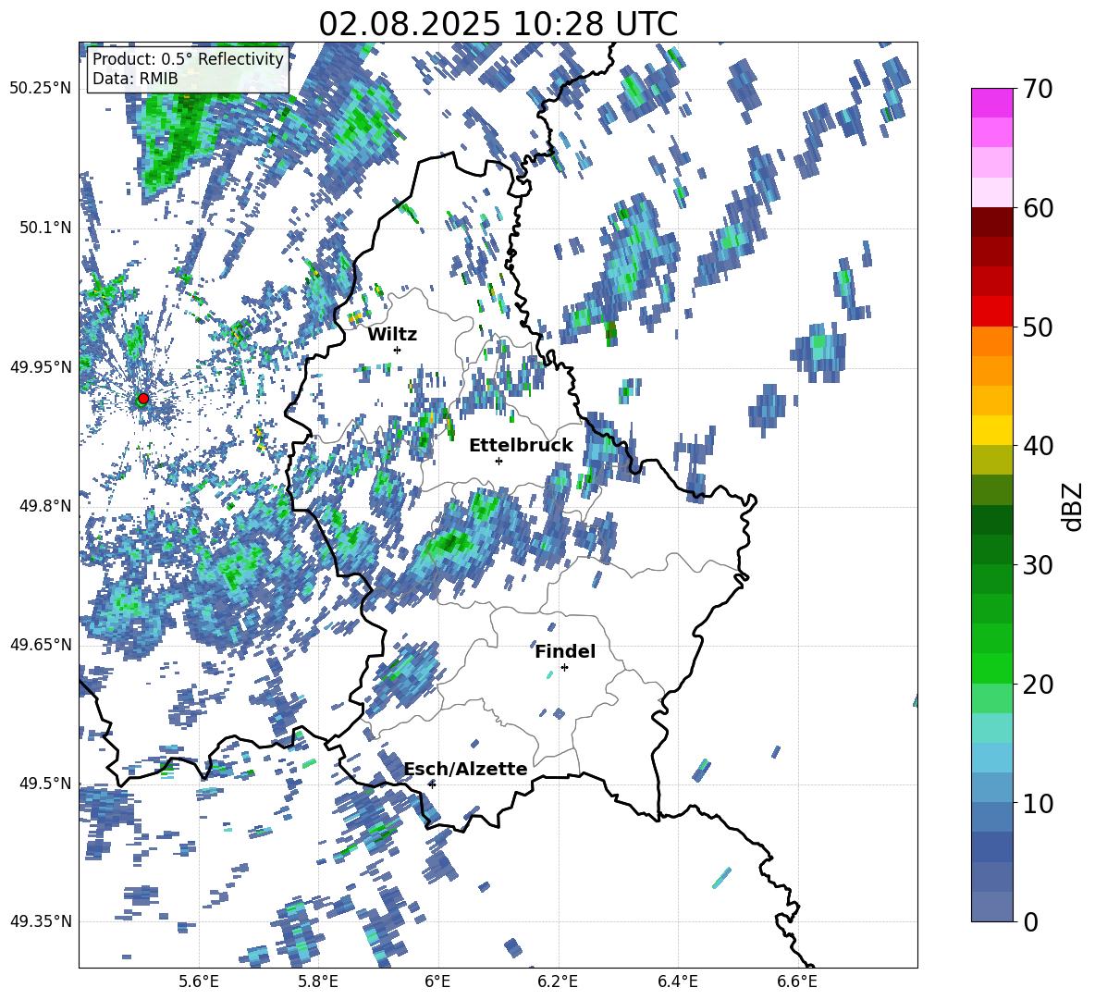1095x1000 pixels.
Task: Click the 49.5°N latitude label
Action: [x=46, y=784]
